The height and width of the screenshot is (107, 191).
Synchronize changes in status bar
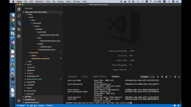(28, 106)
